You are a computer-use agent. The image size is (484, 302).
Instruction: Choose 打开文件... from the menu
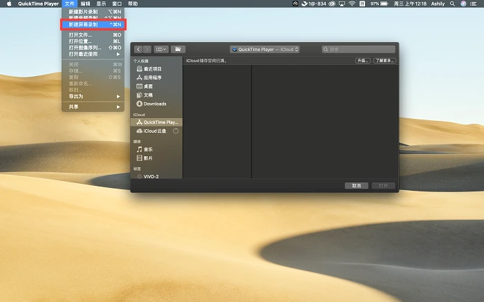[x=93, y=35]
